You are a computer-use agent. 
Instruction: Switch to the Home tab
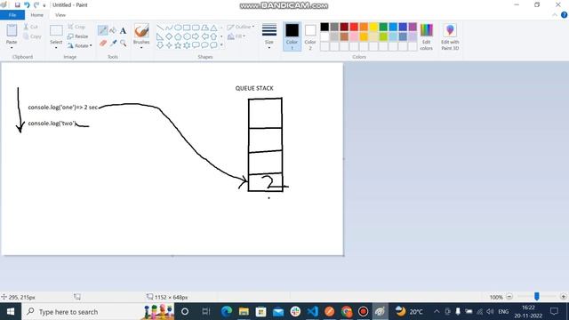pos(36,15)
